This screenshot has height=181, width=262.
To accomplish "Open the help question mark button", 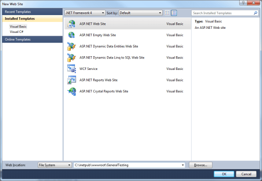I will (243, 3).
